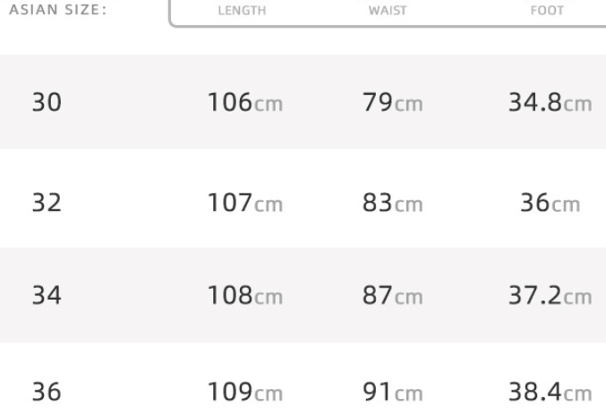Select the 79cm waist value
Screen dimensions: 606x415
coord(391,104)
